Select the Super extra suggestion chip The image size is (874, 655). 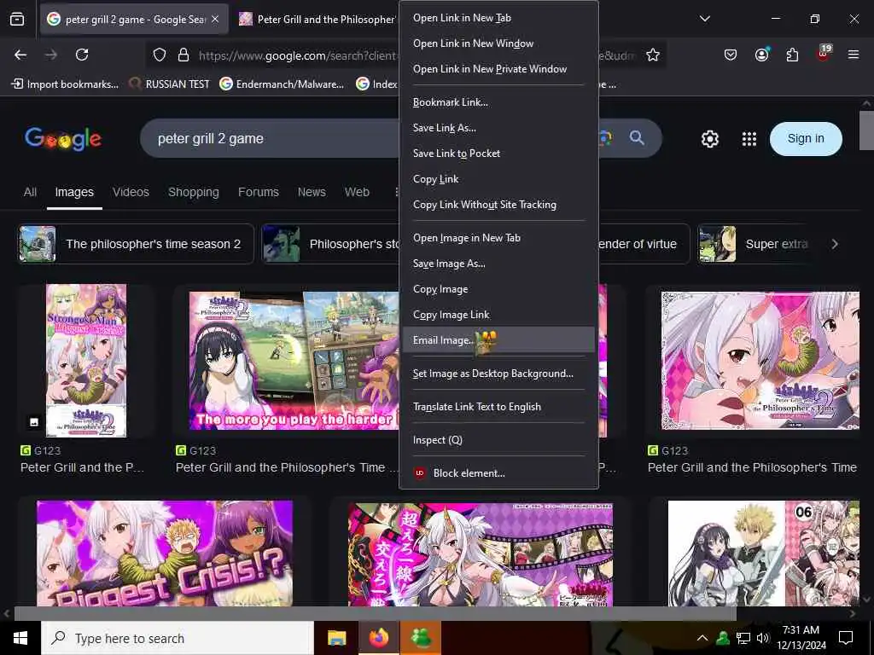[x=755, y=244]
